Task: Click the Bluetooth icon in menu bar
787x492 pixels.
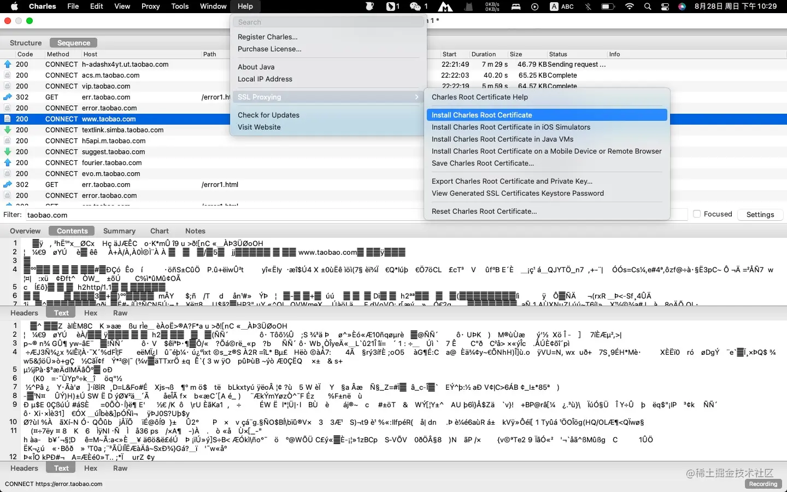Action: tap(588, 7)
